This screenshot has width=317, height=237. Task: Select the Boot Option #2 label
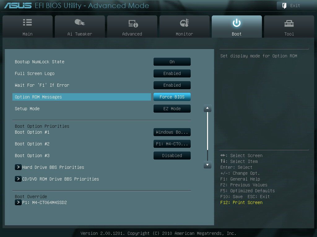(x=32, y=144)
